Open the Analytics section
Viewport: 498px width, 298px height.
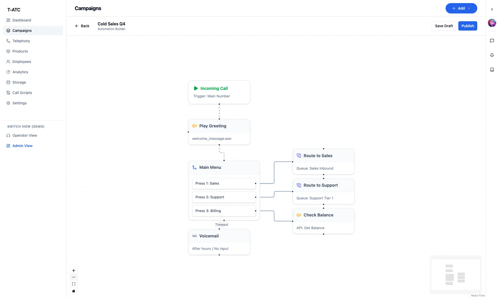coord(20,72)
